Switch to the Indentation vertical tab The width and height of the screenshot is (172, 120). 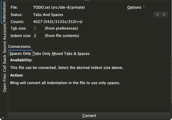pyautogui.click(x=4, y=12)
